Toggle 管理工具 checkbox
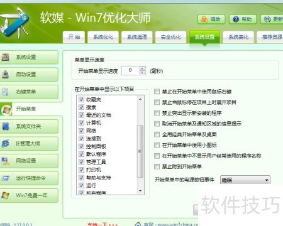Image resolution: width=283 pixels, height=226 pixels. pos(81,162)
